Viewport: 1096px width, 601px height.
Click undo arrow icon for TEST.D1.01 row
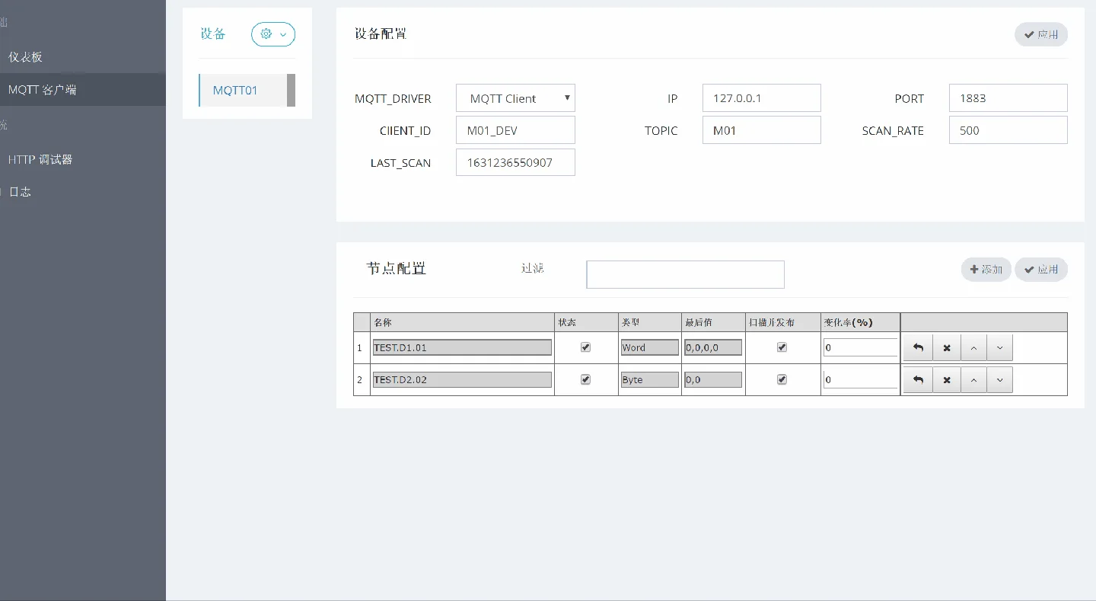918,348
